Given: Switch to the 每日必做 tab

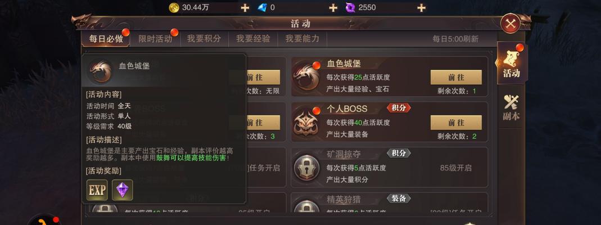Looking at the screenshot, I should tap(106, 39).
